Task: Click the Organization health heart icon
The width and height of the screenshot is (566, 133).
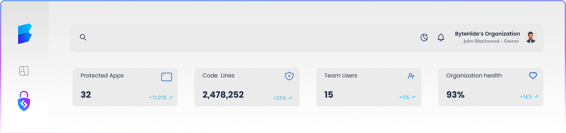Action: pyautogui.click(x=533, y=76)
